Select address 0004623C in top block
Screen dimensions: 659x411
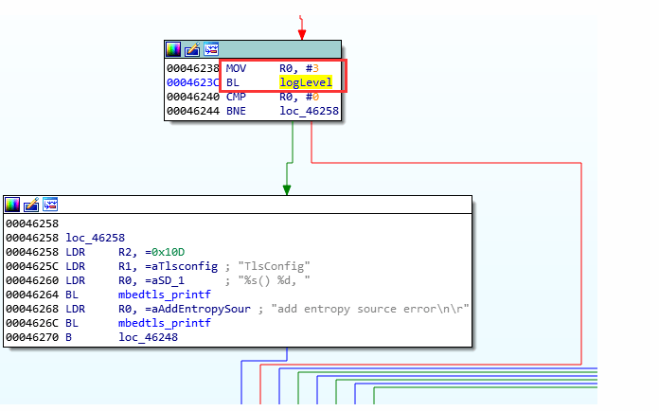coord(192,82)
